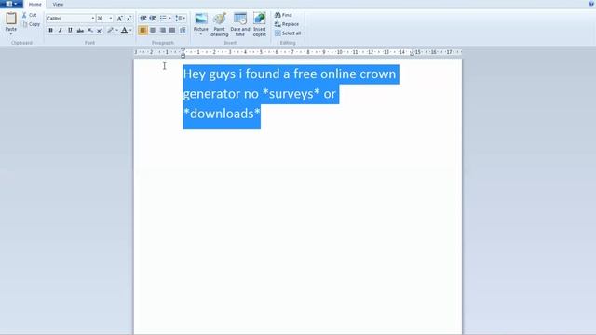
Task: Apply subscript formatting
Action: 90,30
